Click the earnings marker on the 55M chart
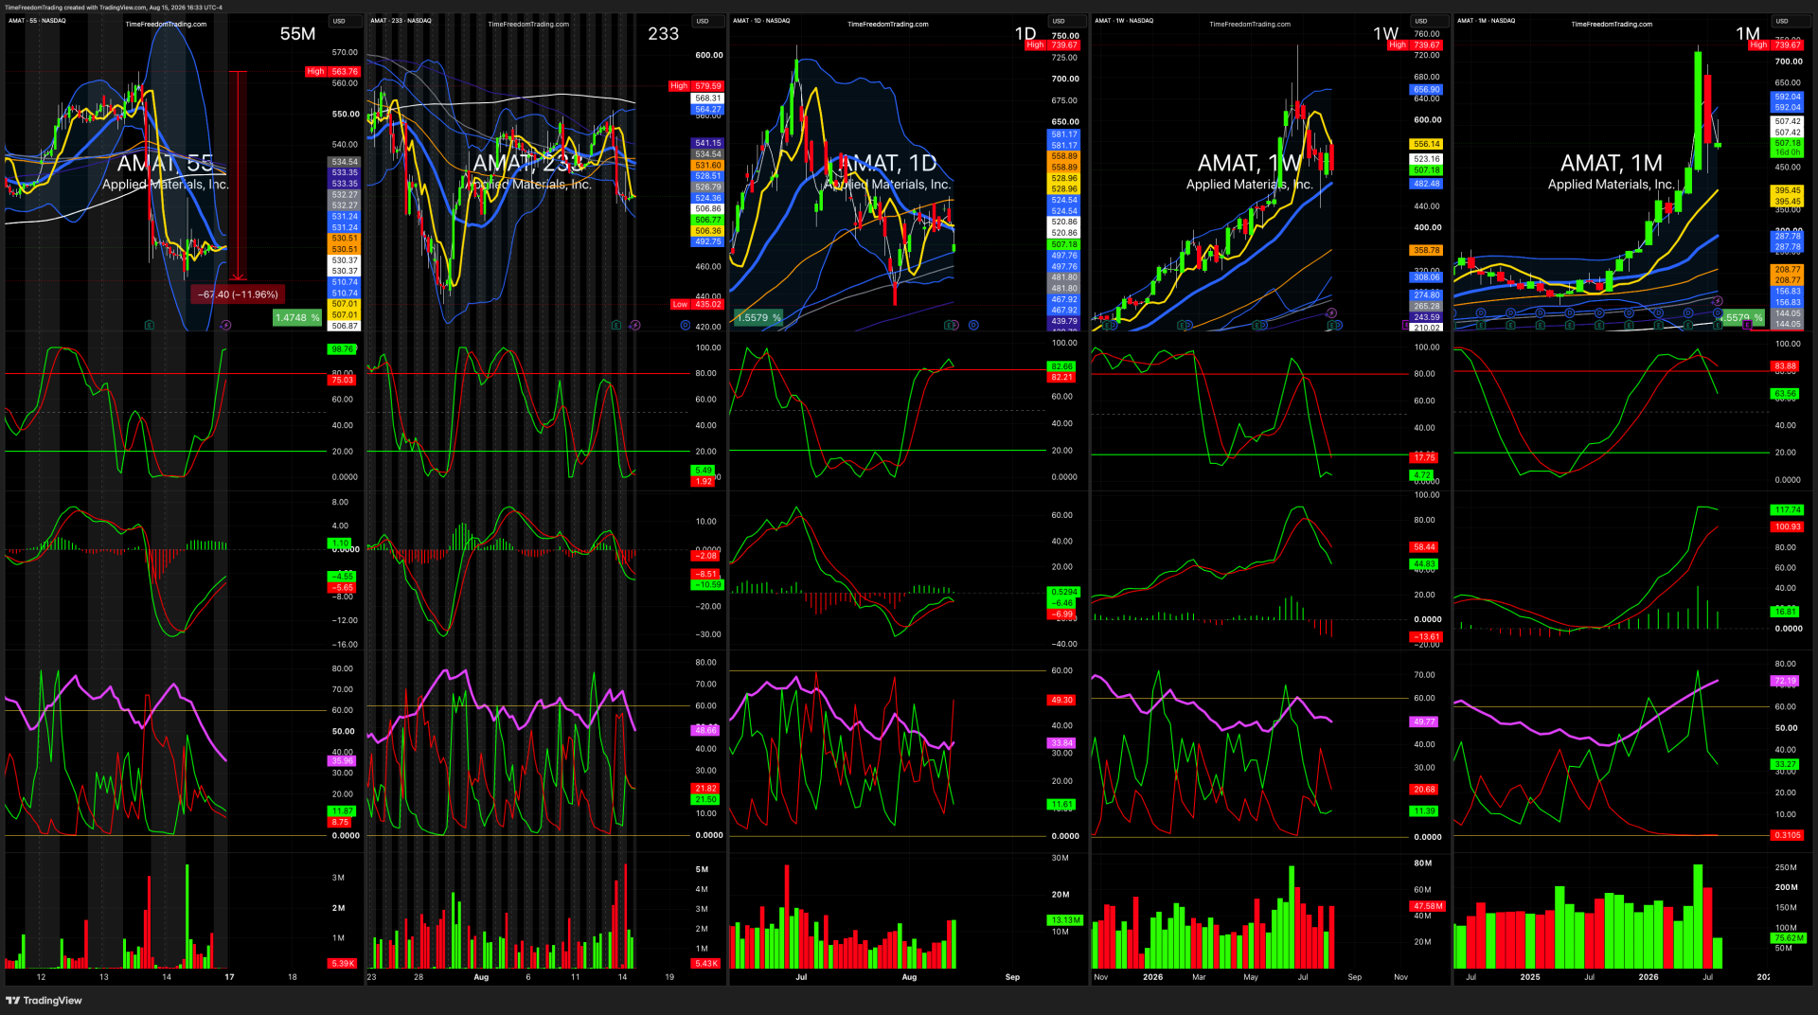 click(150, 325)
